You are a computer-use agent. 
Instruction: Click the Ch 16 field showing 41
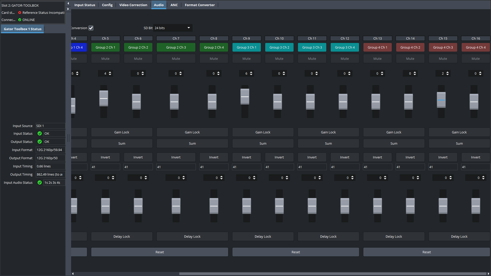[476, 167]
